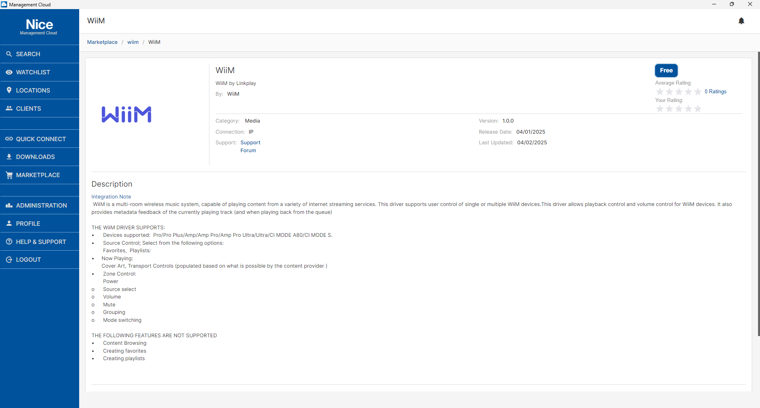
Task: Open the Forum link
Action: click(248, 150)
